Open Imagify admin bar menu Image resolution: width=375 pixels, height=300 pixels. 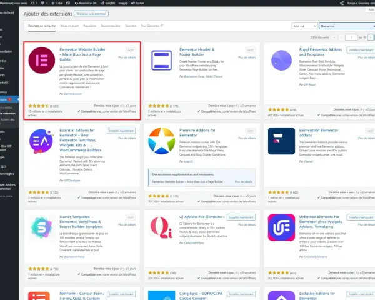pyautogui.click(x=123, y=3)
